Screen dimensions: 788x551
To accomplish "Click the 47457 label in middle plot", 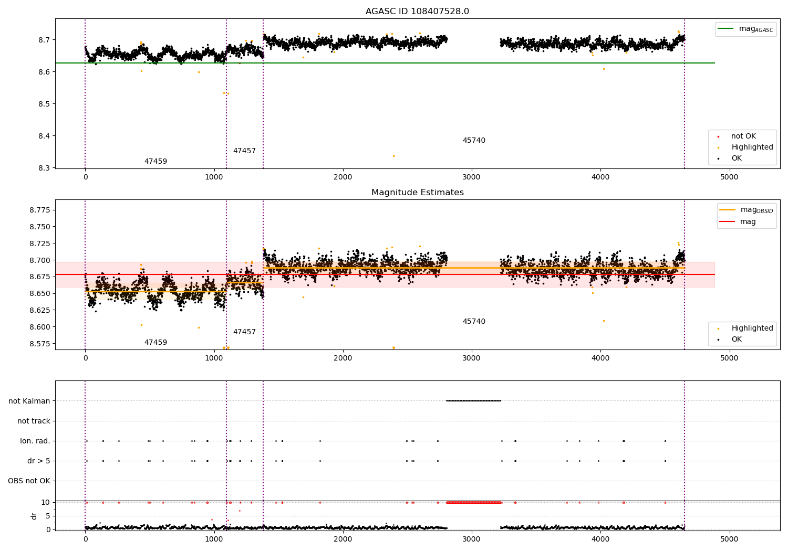I will [x=244, y=332].
